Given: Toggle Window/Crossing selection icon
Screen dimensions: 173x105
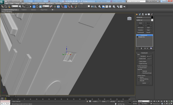Looking at the screenshot, I should pos(30,6).
